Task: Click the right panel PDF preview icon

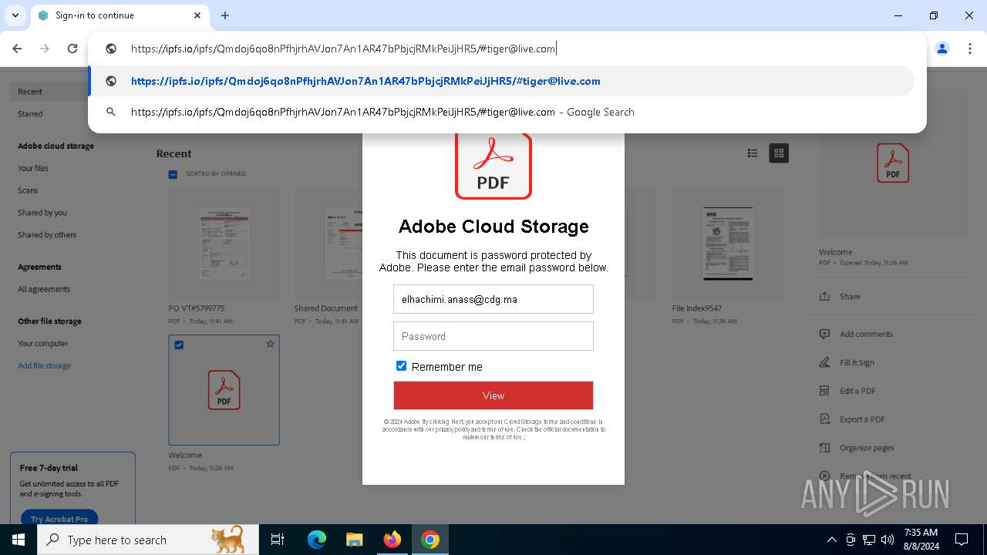Action: 893,163
